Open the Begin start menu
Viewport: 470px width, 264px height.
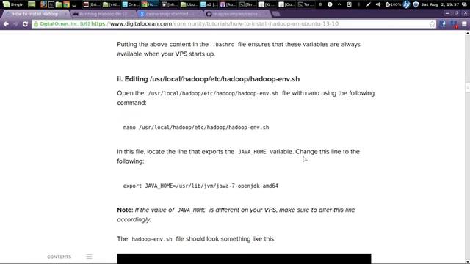(13, 4)
